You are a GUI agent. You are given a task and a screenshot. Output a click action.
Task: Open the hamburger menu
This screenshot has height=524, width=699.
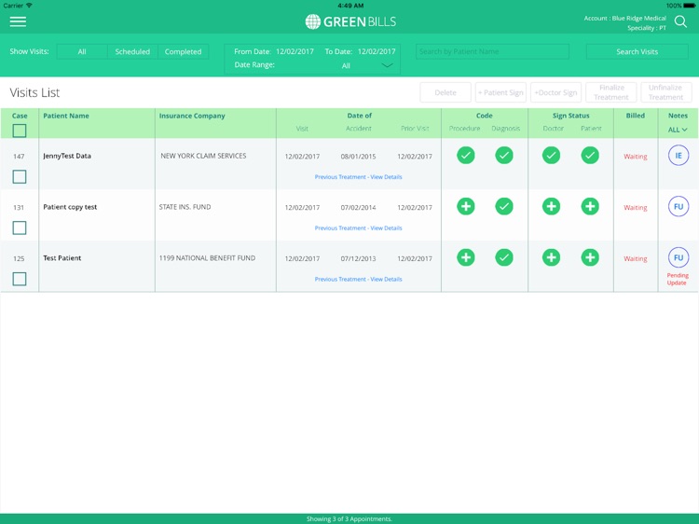pyautogui.click(x=18, y=21)
